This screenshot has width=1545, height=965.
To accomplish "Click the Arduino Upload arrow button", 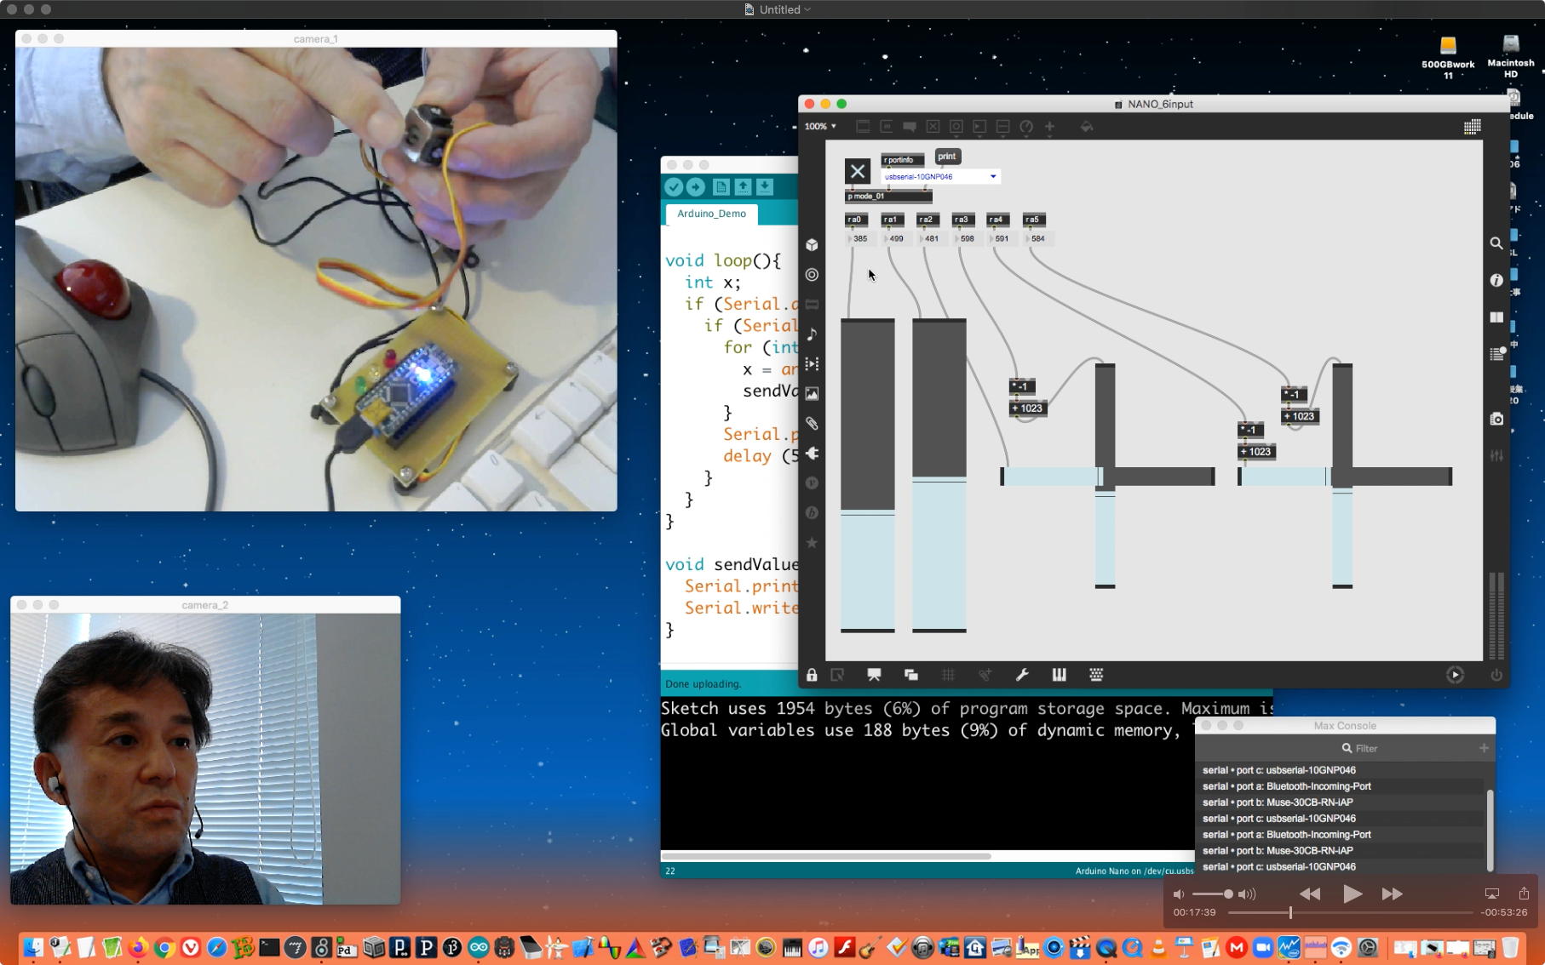I will (x=696, y=187).
